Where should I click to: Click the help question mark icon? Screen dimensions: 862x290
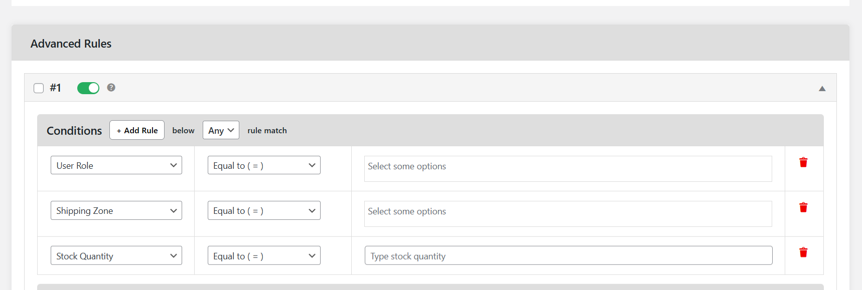[111, 88]
